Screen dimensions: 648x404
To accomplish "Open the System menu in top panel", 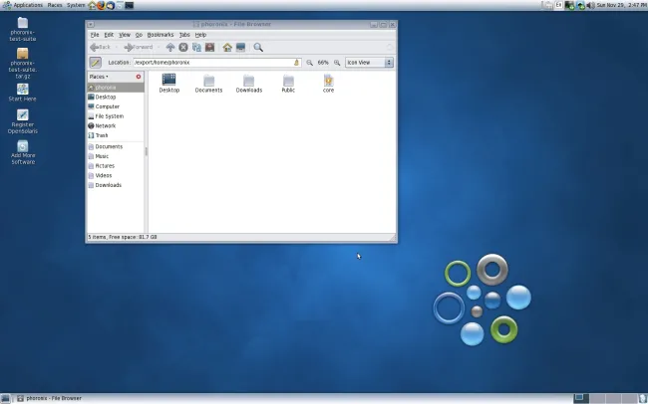I will [x=76, y=5].
